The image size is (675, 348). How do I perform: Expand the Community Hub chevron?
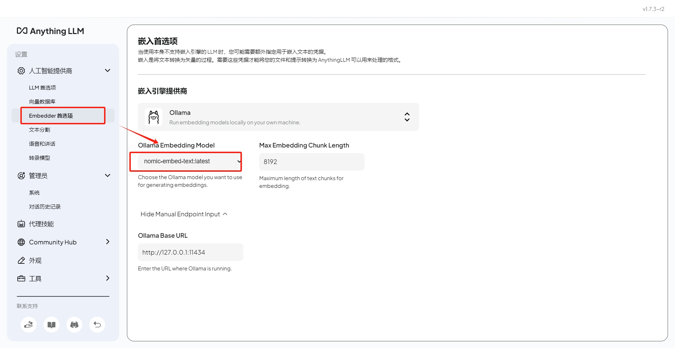click(108, 242)
